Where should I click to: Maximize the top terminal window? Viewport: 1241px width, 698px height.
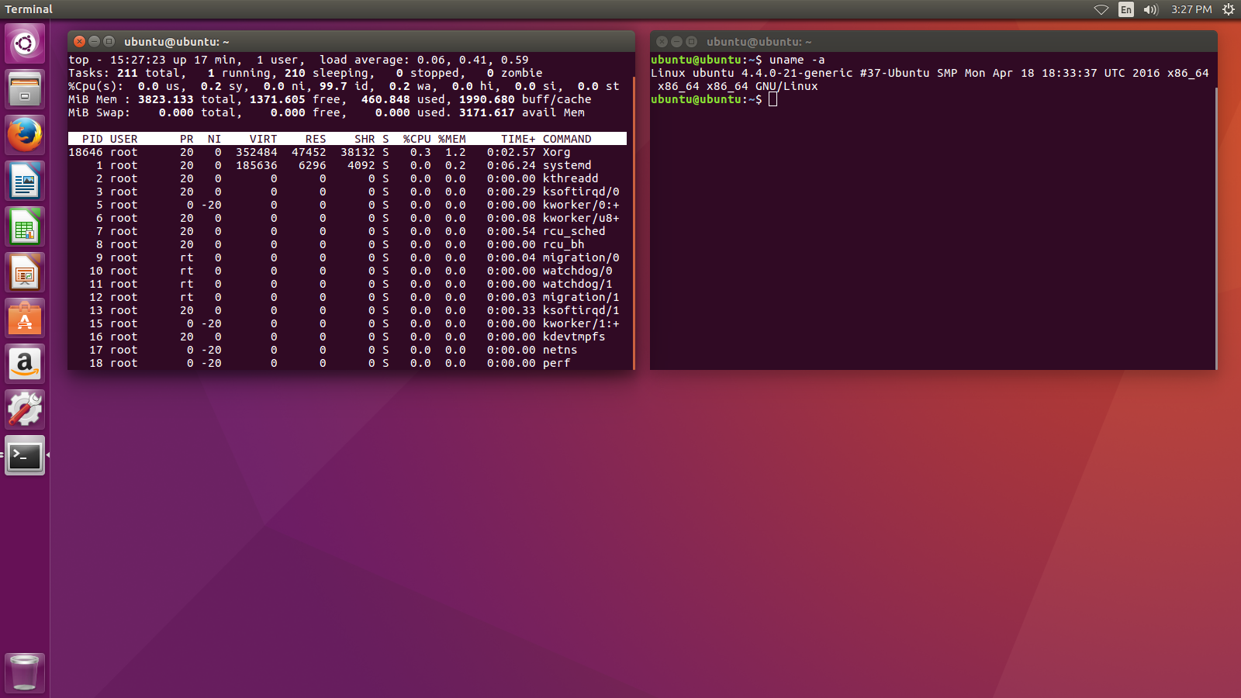coord(109,42)
